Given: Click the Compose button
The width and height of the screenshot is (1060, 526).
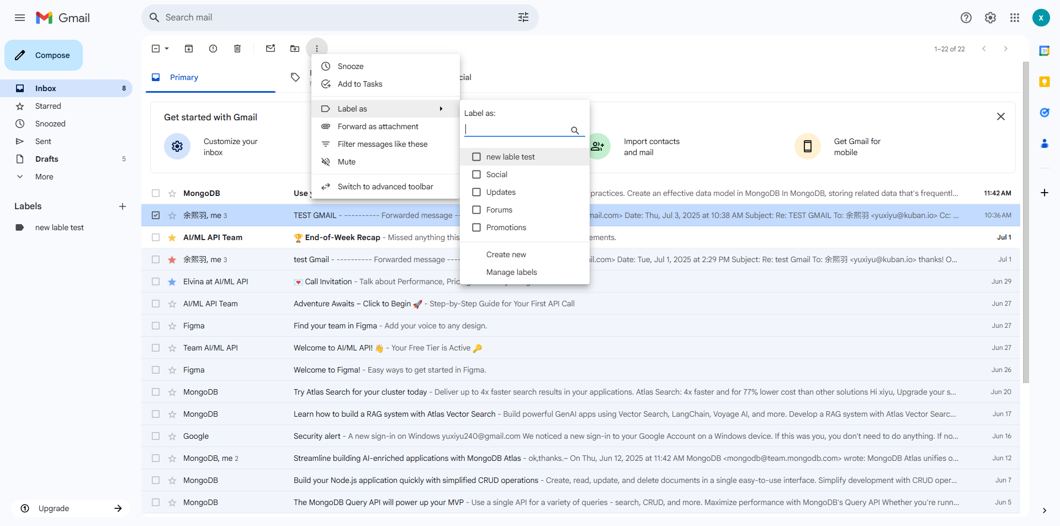Looking at the screenshot, I should coord(44,55).
